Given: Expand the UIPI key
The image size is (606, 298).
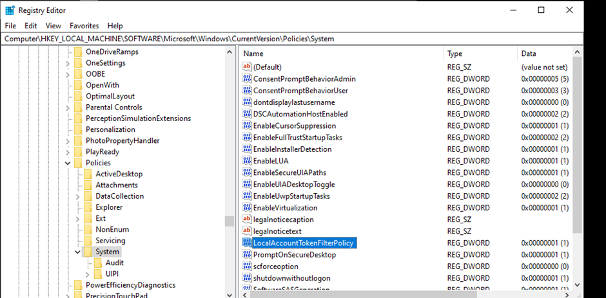Looking at the screenshot, I should pyautogui.click(x=87, y=274).
